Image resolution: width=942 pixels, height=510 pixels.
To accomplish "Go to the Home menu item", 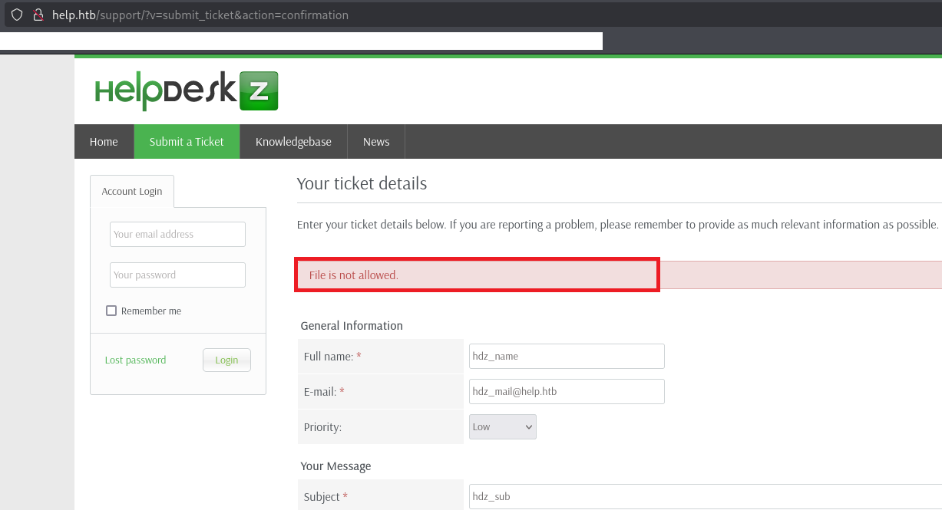I will (x=104, y=142).
